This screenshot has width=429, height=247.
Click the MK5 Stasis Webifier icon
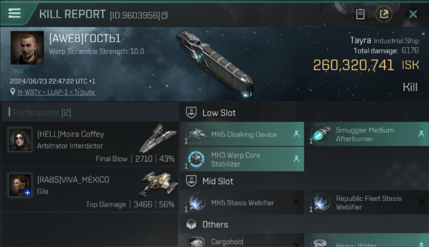(196, 202)
